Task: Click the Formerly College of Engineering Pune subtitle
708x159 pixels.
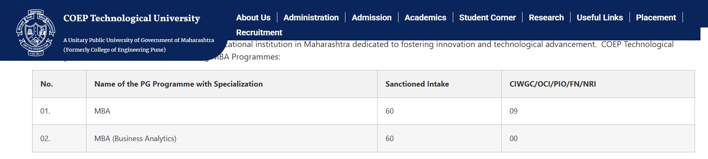Action: point(114,50)
